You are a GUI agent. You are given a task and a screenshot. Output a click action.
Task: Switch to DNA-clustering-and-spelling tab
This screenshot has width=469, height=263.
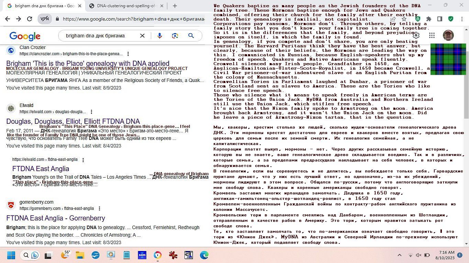pyautogui.click(x=126, y=6)
